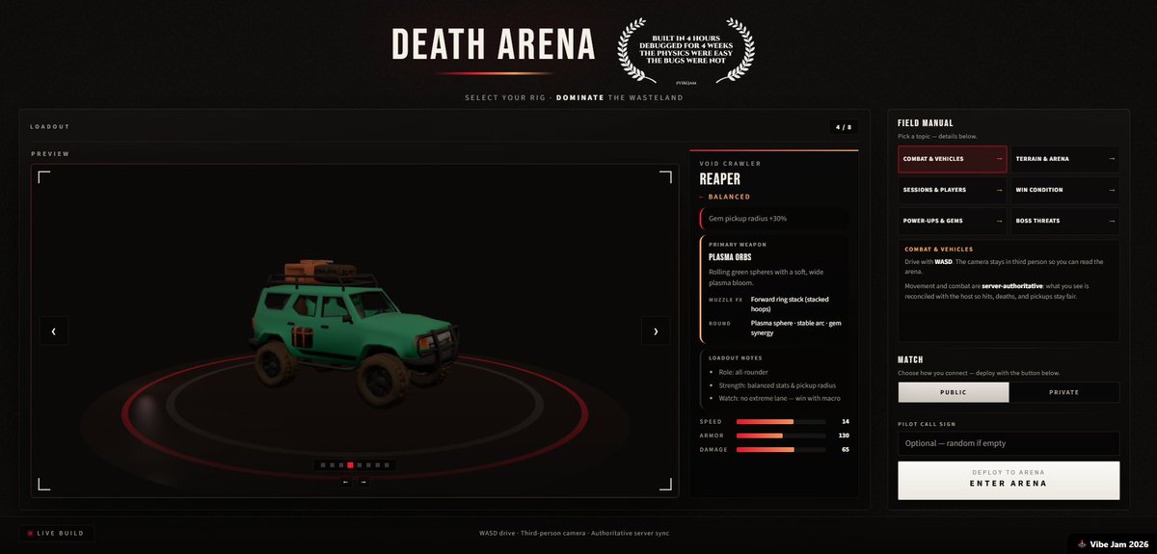Go to previous vehicle with left chevron
This screenshot has width=1157, height=554.
click(x=53, y=330)
